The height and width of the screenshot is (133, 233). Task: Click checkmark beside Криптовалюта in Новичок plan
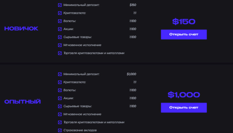(60, 13)
